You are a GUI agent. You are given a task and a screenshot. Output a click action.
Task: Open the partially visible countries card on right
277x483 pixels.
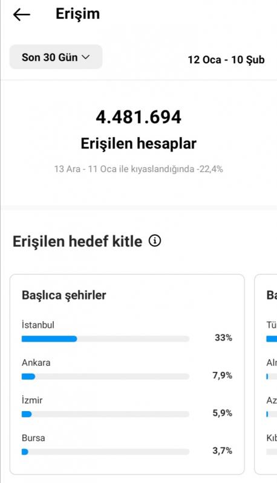tap(266, 374)
